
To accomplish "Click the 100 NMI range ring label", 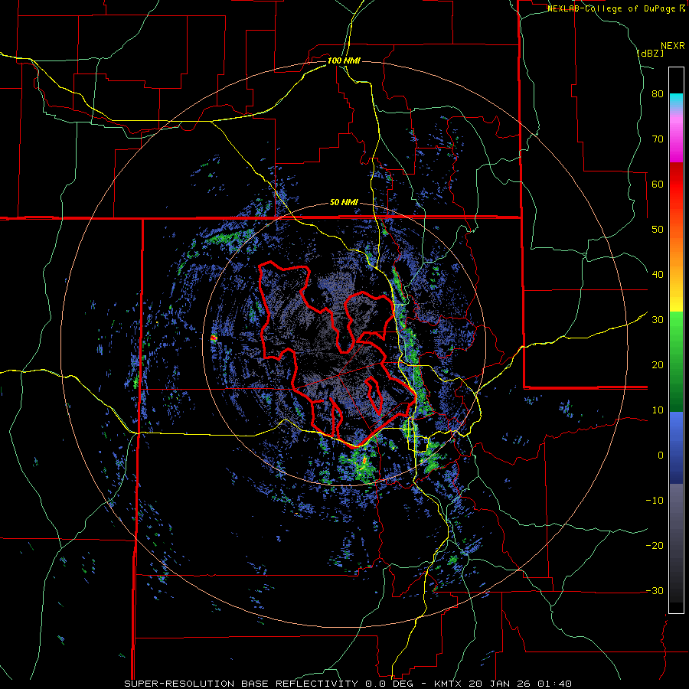I will 344,60.
